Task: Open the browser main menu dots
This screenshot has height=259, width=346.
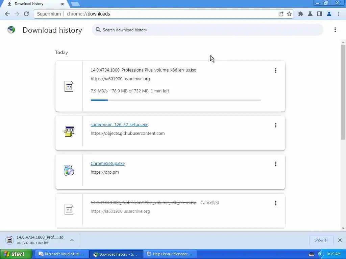Action: (x=339, y=14)
